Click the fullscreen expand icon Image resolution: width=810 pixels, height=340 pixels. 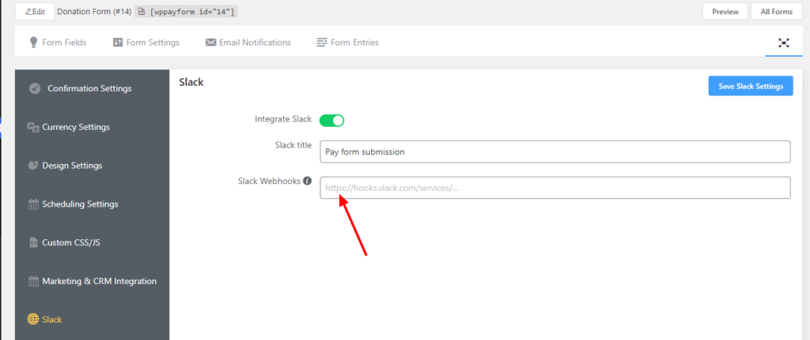tap(783, 43)
